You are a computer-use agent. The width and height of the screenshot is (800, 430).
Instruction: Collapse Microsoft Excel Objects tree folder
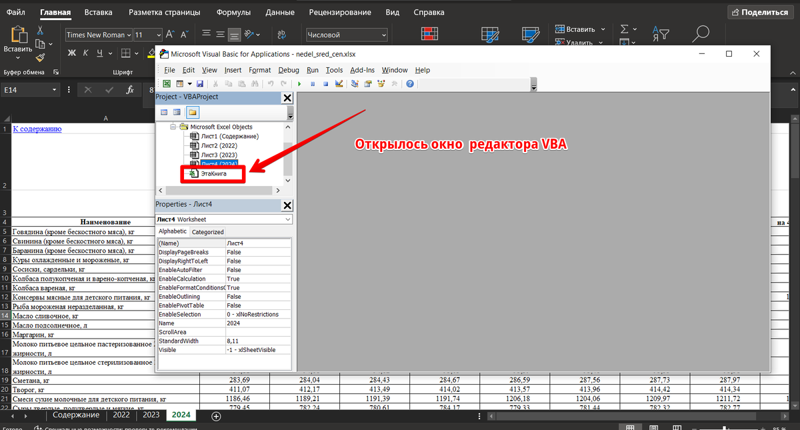[173, 127]
